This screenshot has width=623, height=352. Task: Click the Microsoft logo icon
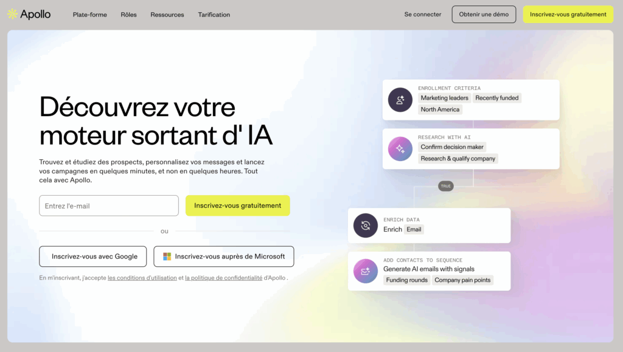tap(167, 257)
